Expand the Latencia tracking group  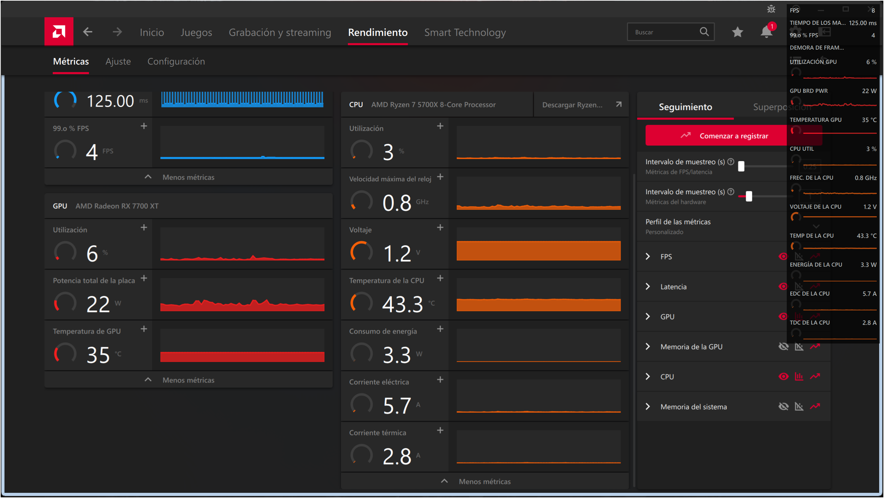tap(648, 287)
